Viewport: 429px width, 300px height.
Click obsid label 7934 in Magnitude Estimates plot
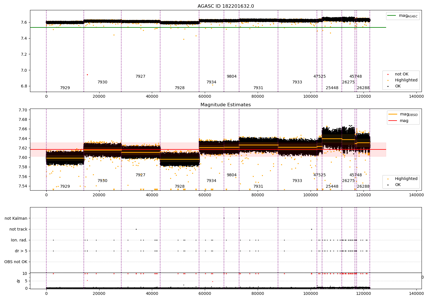pyautogui.click(x=211, y=181)
